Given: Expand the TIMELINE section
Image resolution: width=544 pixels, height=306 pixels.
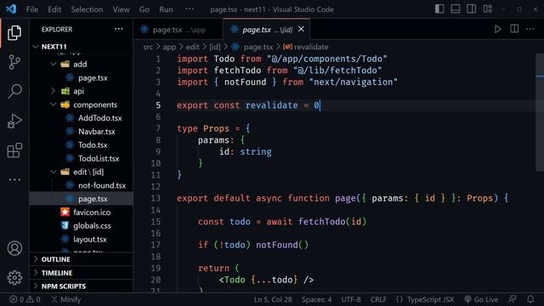Looking at the screenshot, I should tap(82, 273).
